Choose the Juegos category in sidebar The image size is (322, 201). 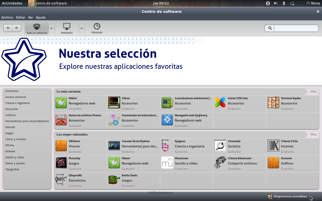click(x=10, y=133)
